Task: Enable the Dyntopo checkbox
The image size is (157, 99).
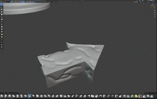Action: click(x=140, y=2)
